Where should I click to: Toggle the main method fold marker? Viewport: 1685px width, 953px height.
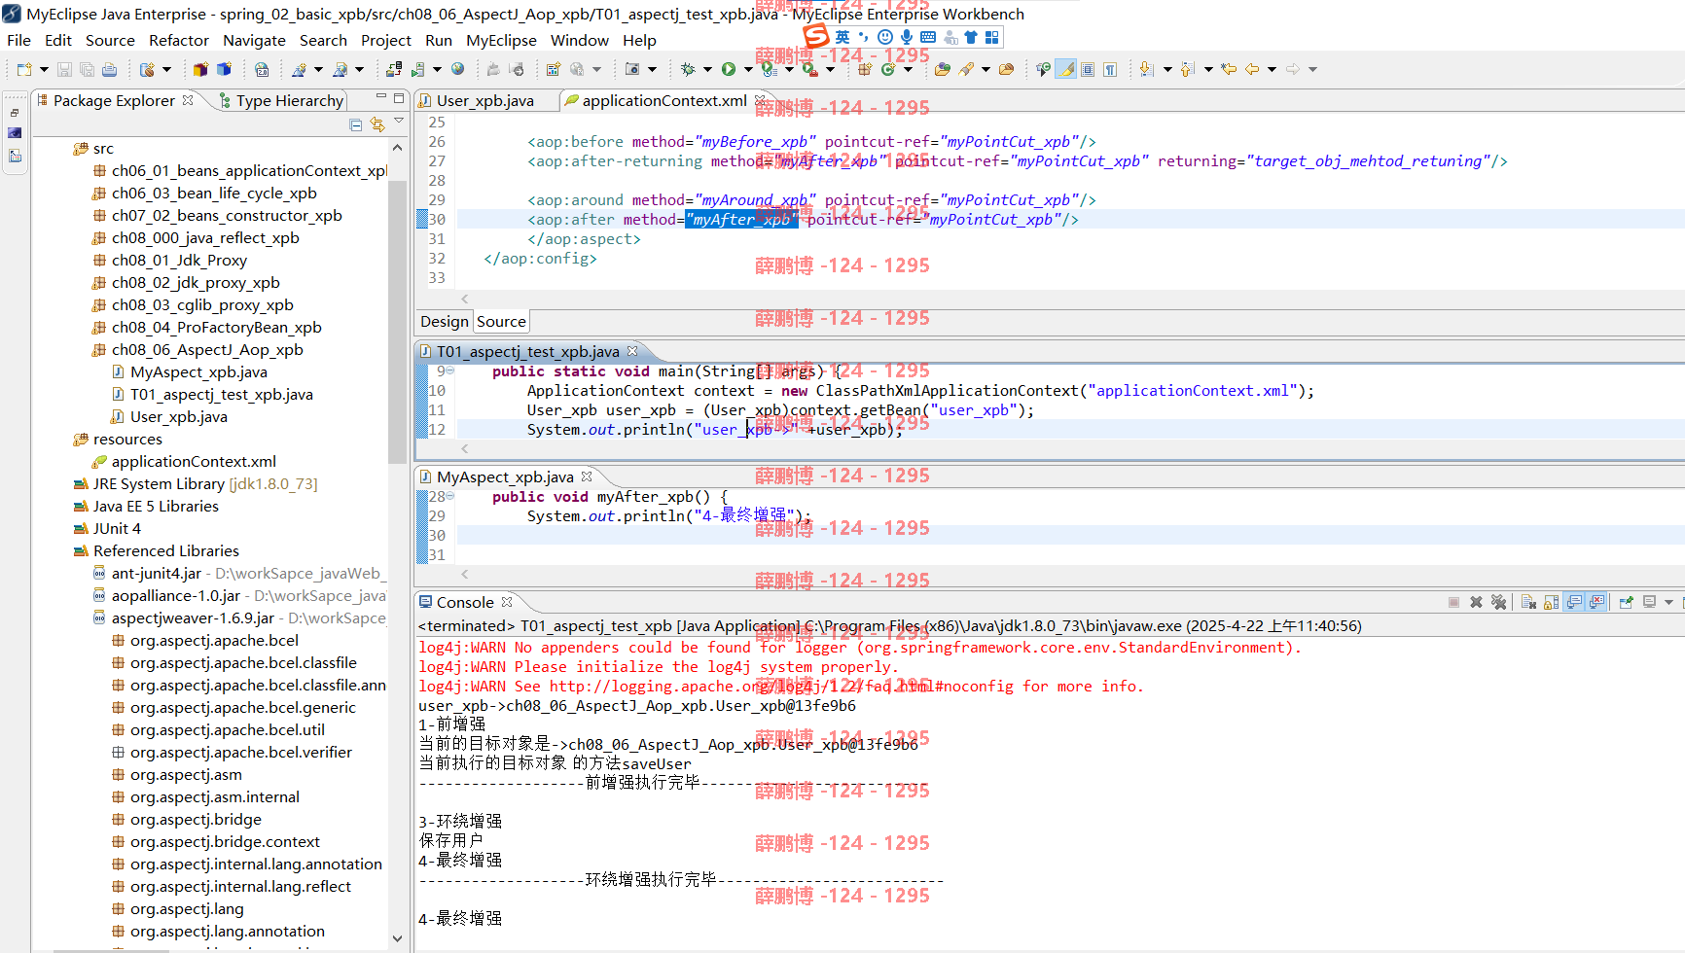450,371
